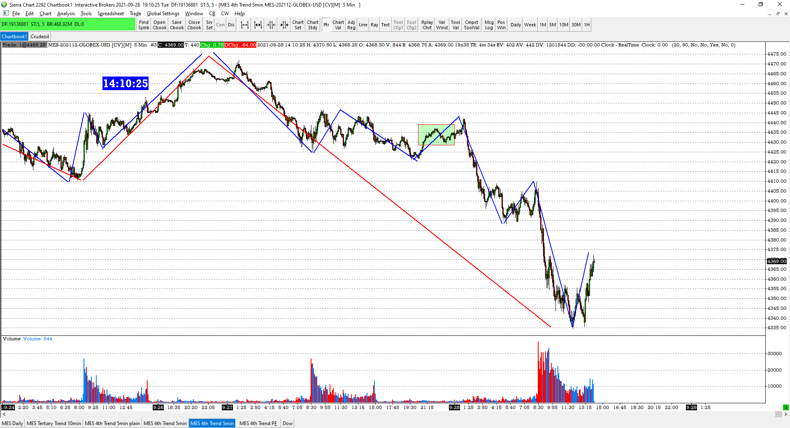The width and height of the screenshot is (790, 428).
Task: Click the Dis disconnect button
Action: pyautogui.click(x=231, y=25)
